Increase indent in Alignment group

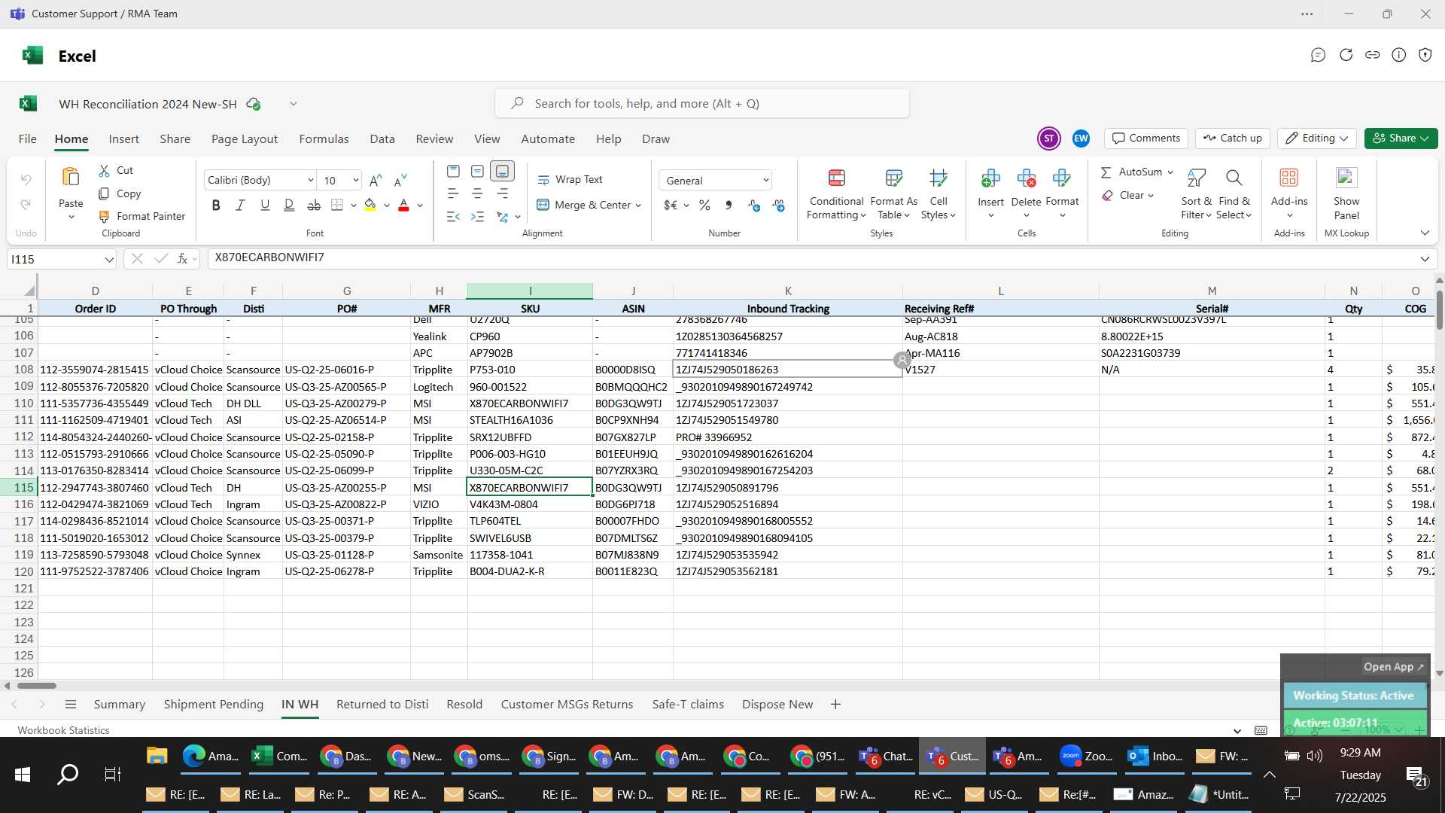[477, 217]
